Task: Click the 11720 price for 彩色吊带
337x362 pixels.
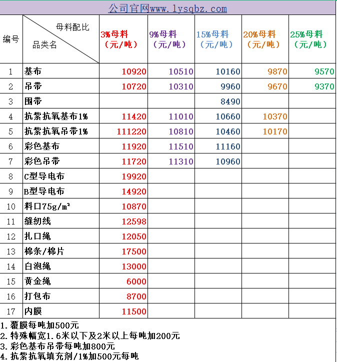Action: tap(123, 161)
